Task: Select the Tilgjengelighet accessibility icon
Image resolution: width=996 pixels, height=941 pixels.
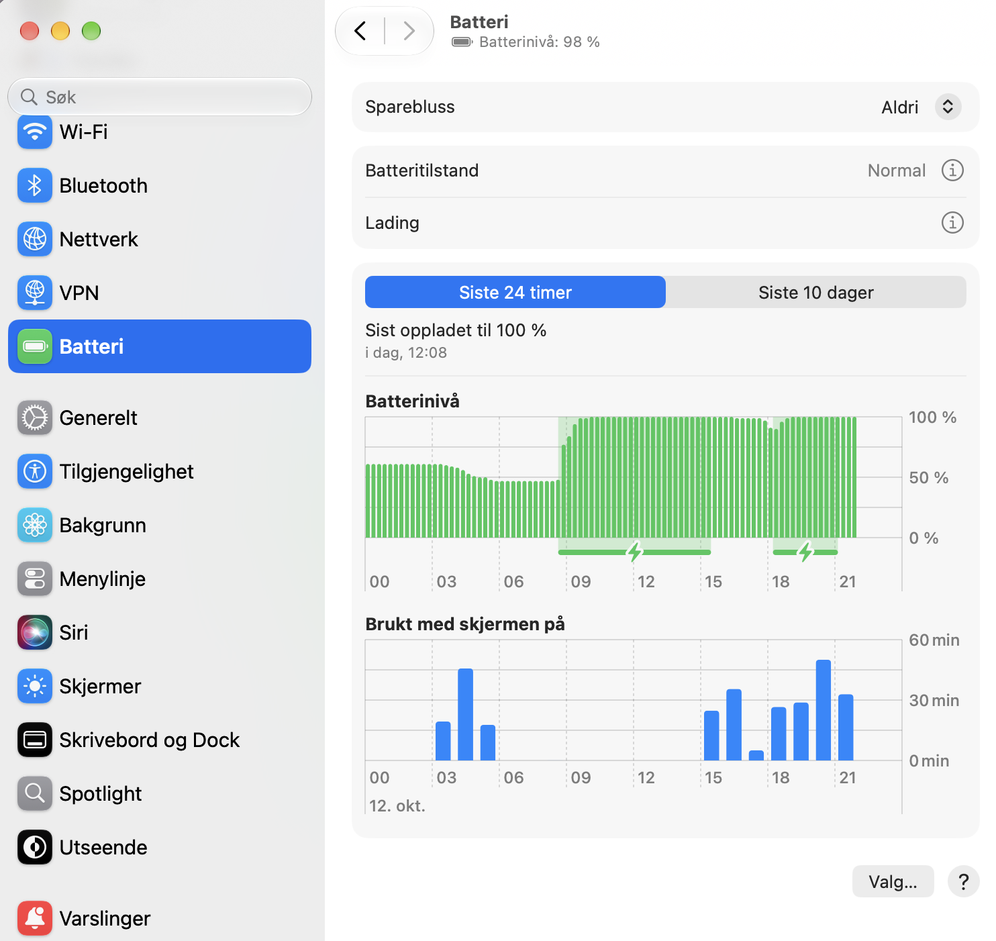Action: tap(35, 471)
